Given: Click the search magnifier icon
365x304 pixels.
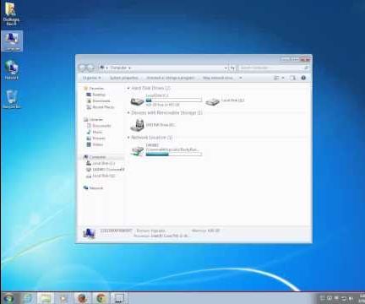Looking at the screenshot, I should 306,68.
